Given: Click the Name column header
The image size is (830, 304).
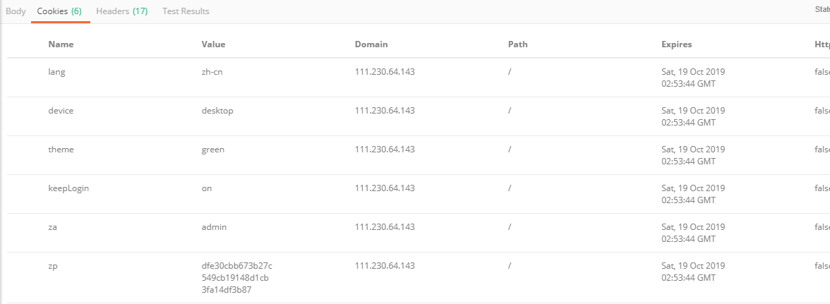Looking at the screenshot, I should [x=61, y=44].
